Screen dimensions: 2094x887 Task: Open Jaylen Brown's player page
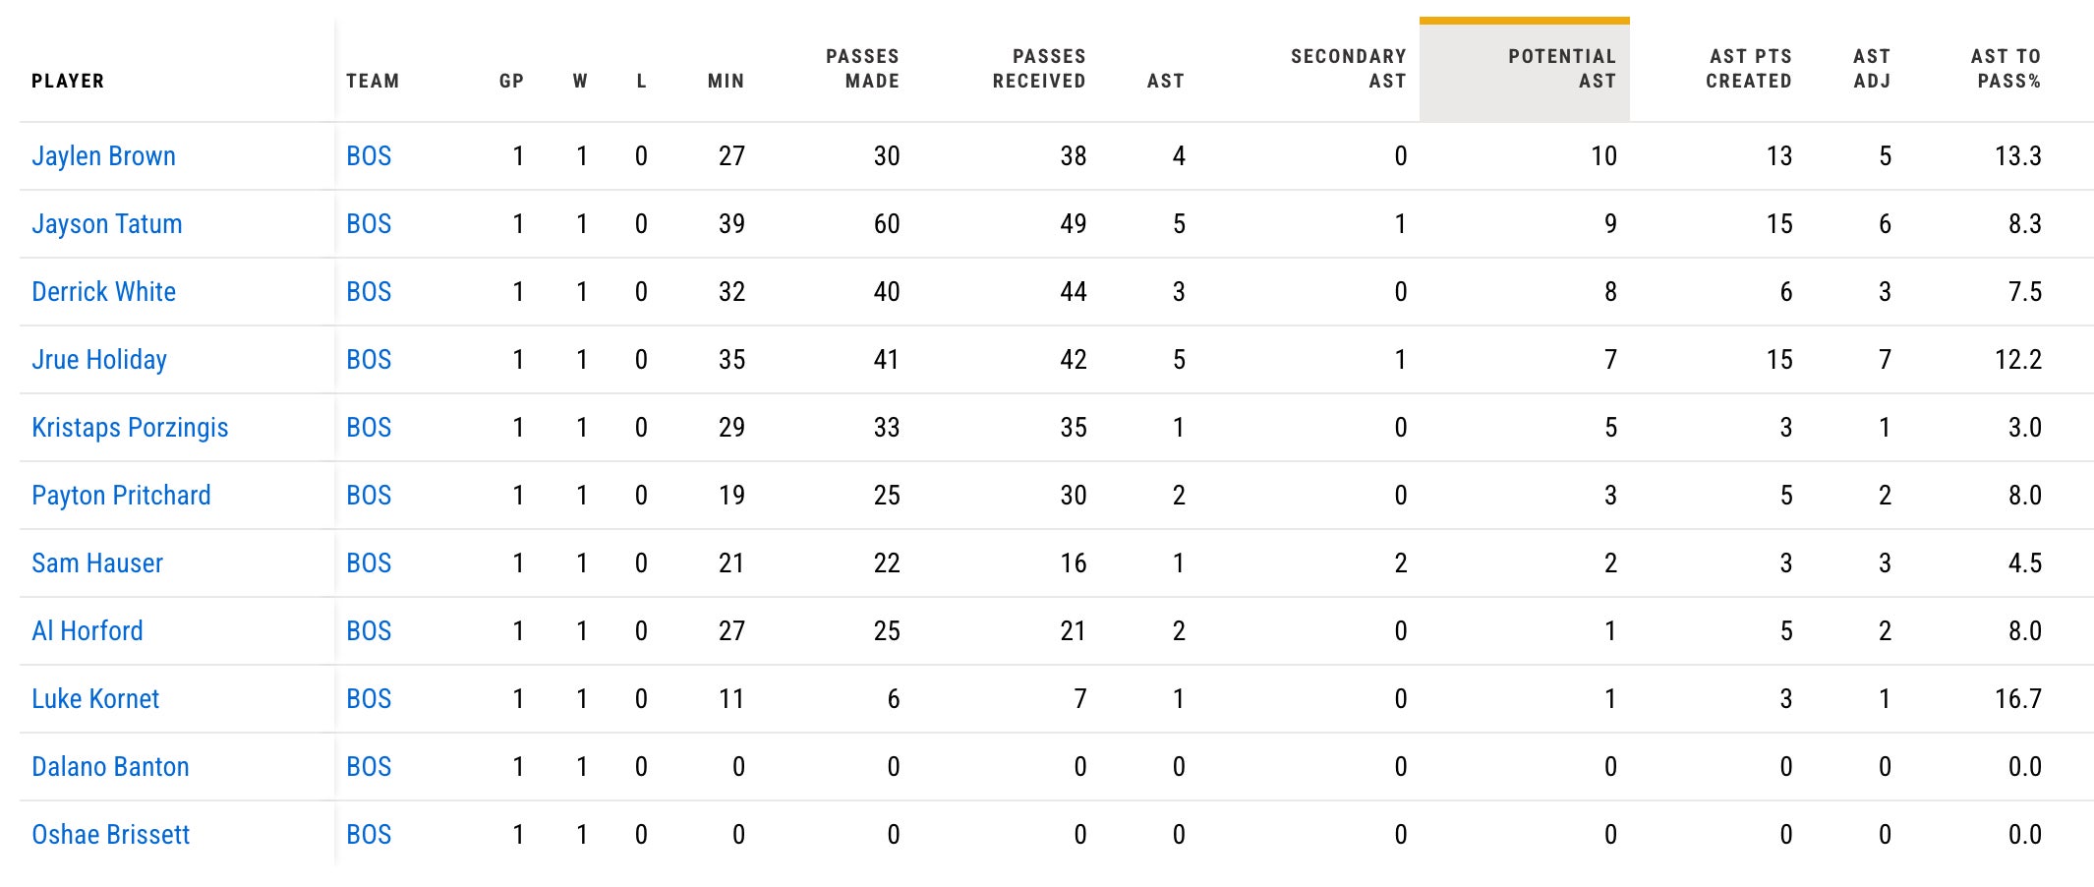[103, 156]
